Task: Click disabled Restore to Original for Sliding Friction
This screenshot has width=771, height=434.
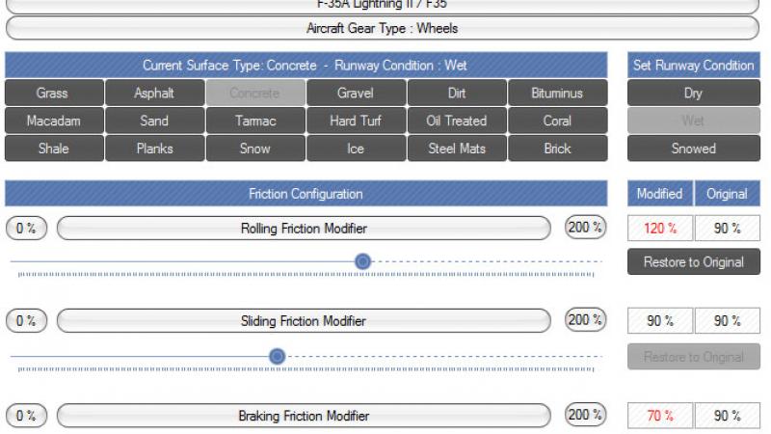Action: [694, 357]
